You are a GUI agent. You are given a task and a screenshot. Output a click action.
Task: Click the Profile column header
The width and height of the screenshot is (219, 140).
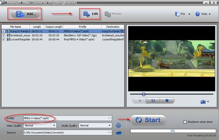(x=82, y=27)
